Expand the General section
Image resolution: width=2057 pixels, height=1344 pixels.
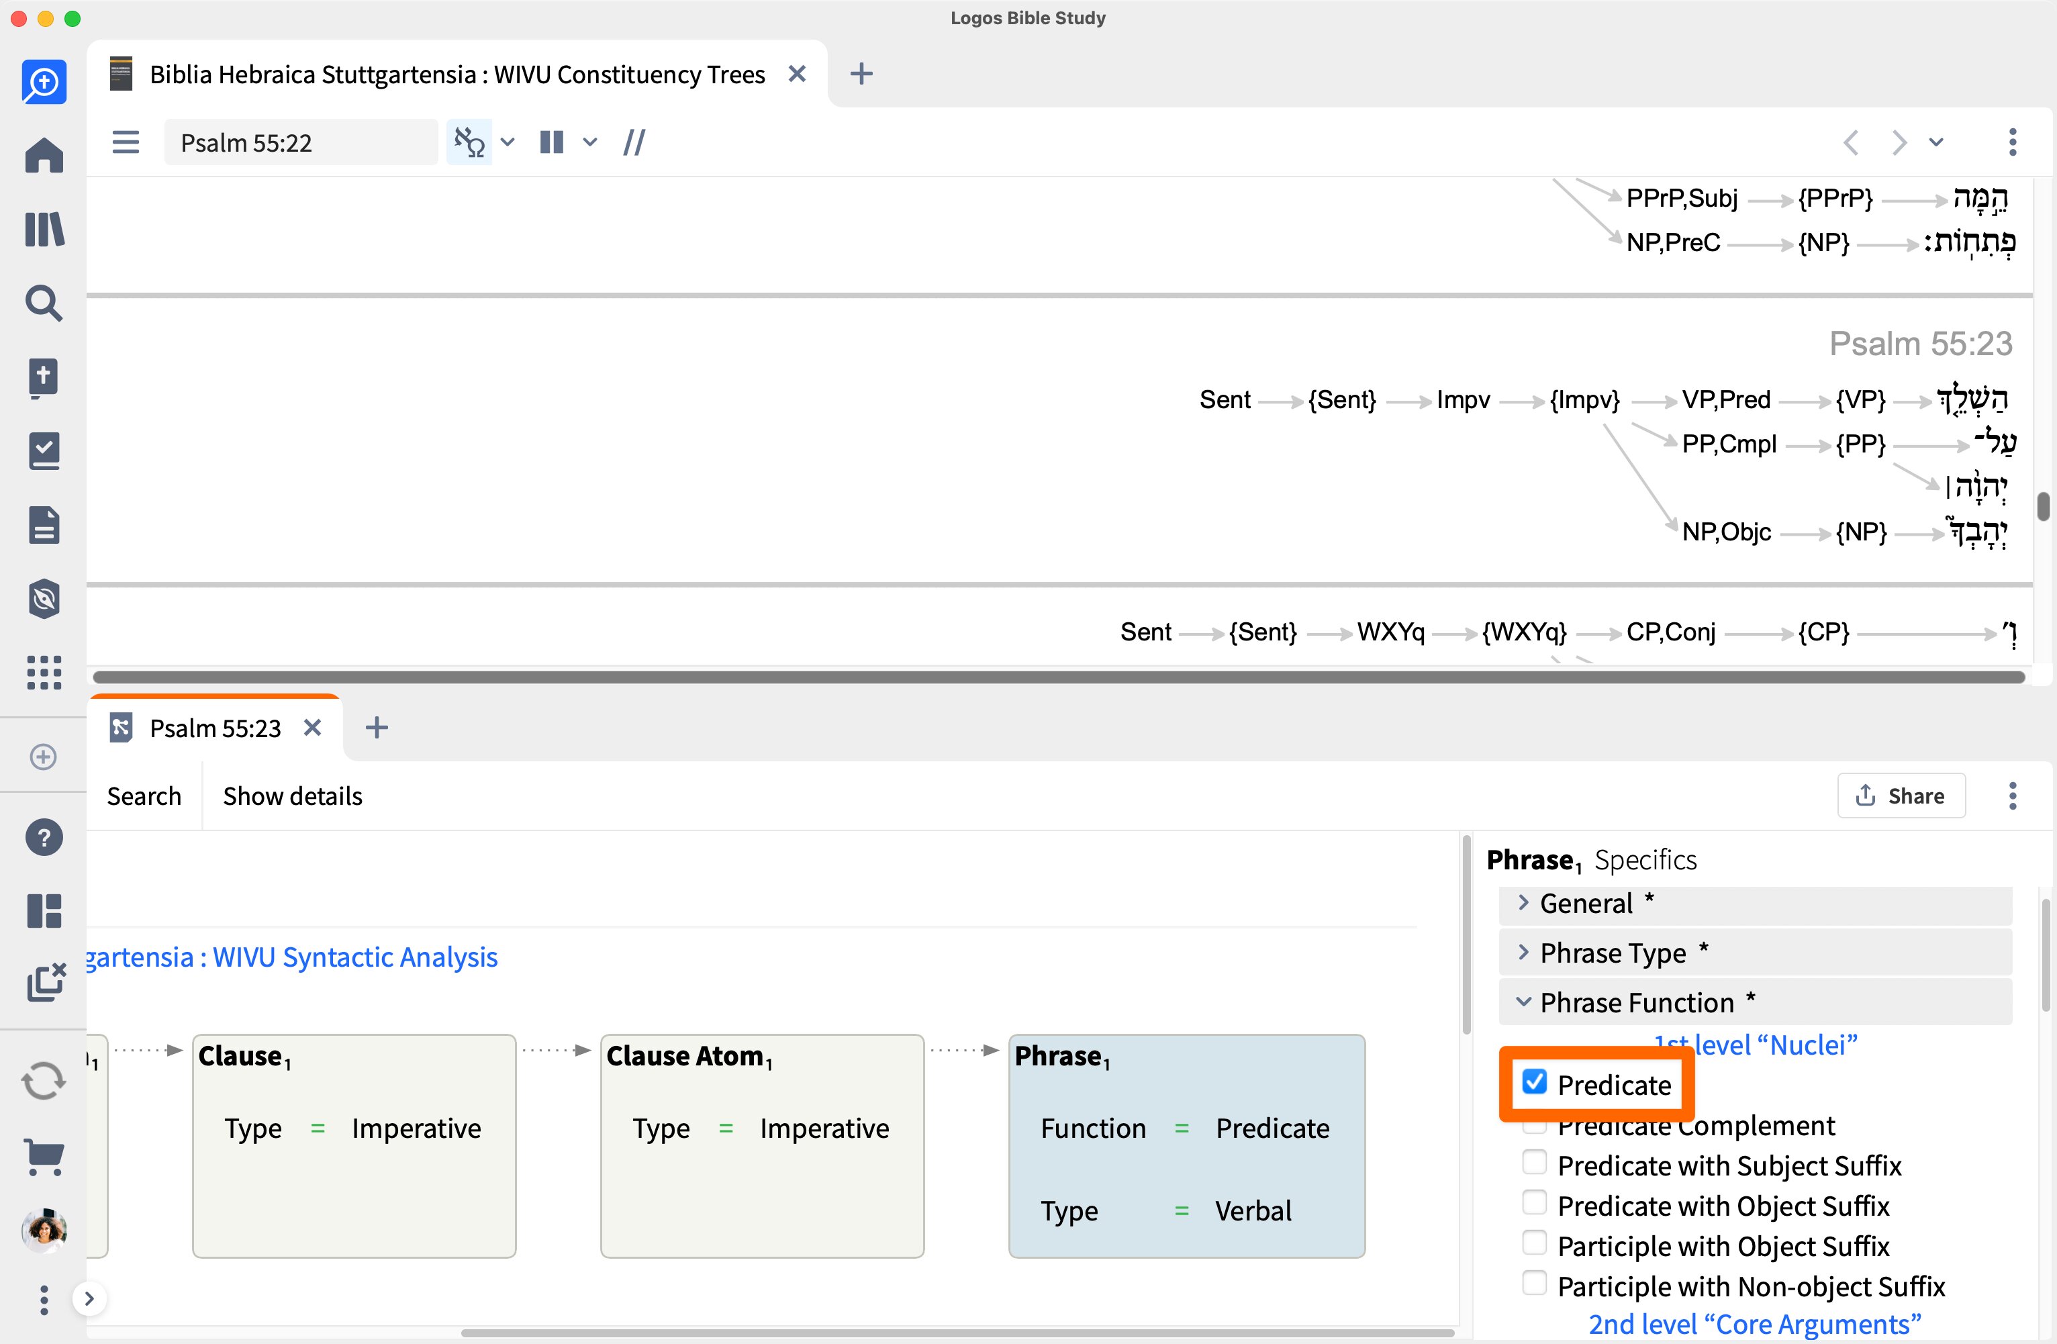pos(1754,904)
